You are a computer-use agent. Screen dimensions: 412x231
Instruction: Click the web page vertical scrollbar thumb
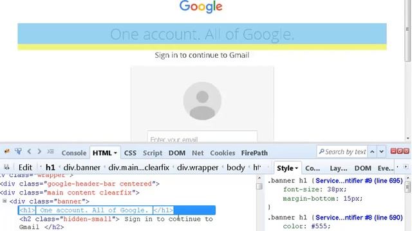[x=407, y=30]
